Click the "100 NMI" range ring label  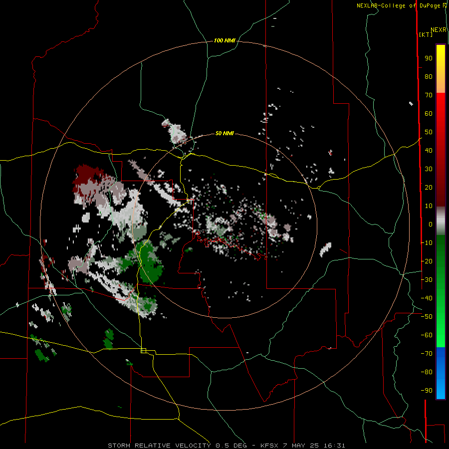tap(224, 41)
